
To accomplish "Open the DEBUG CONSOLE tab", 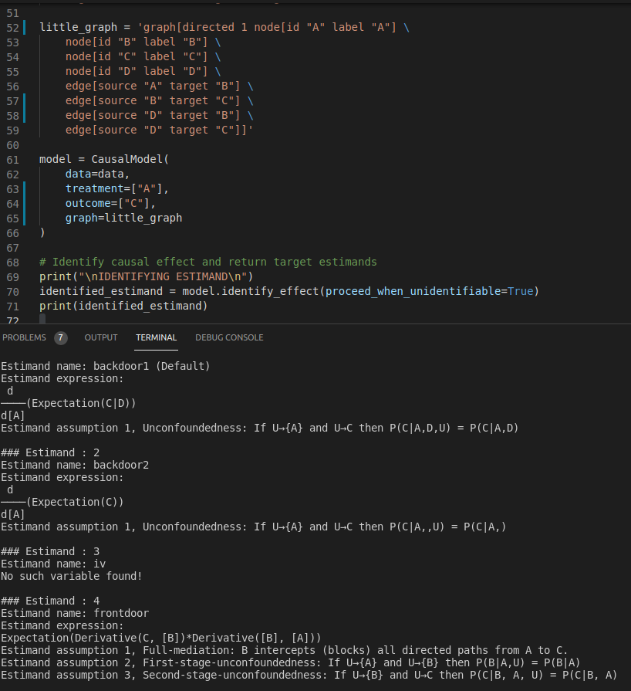I will [229, 337].
